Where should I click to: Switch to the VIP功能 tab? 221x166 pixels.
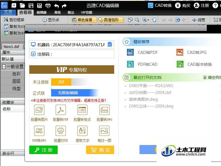pos(87,12)
